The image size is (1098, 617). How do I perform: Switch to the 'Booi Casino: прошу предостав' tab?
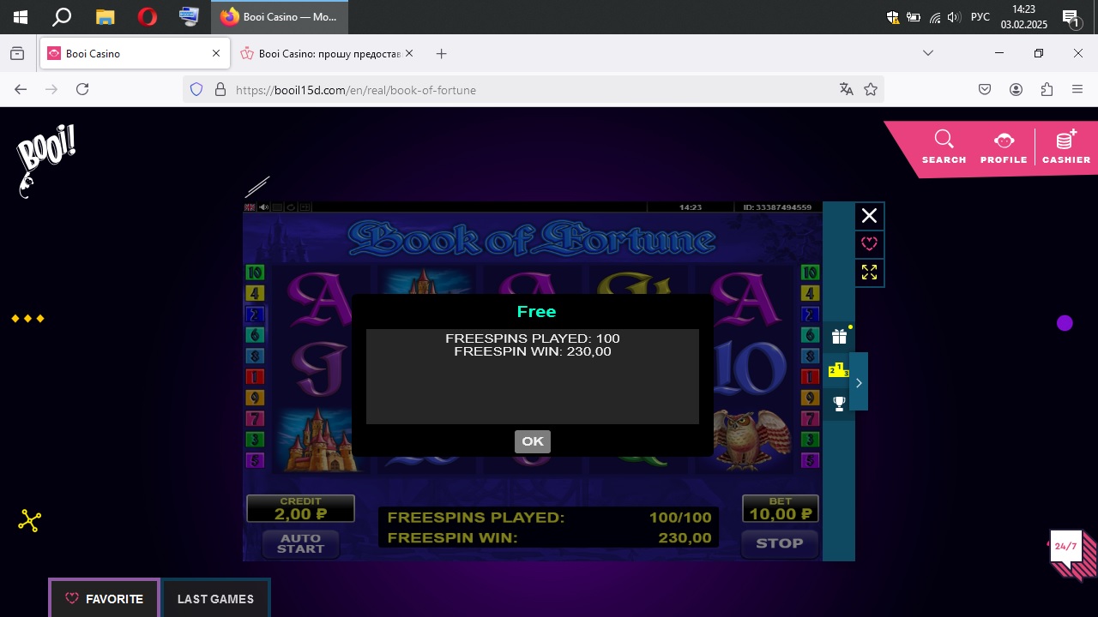click(321, 53)
